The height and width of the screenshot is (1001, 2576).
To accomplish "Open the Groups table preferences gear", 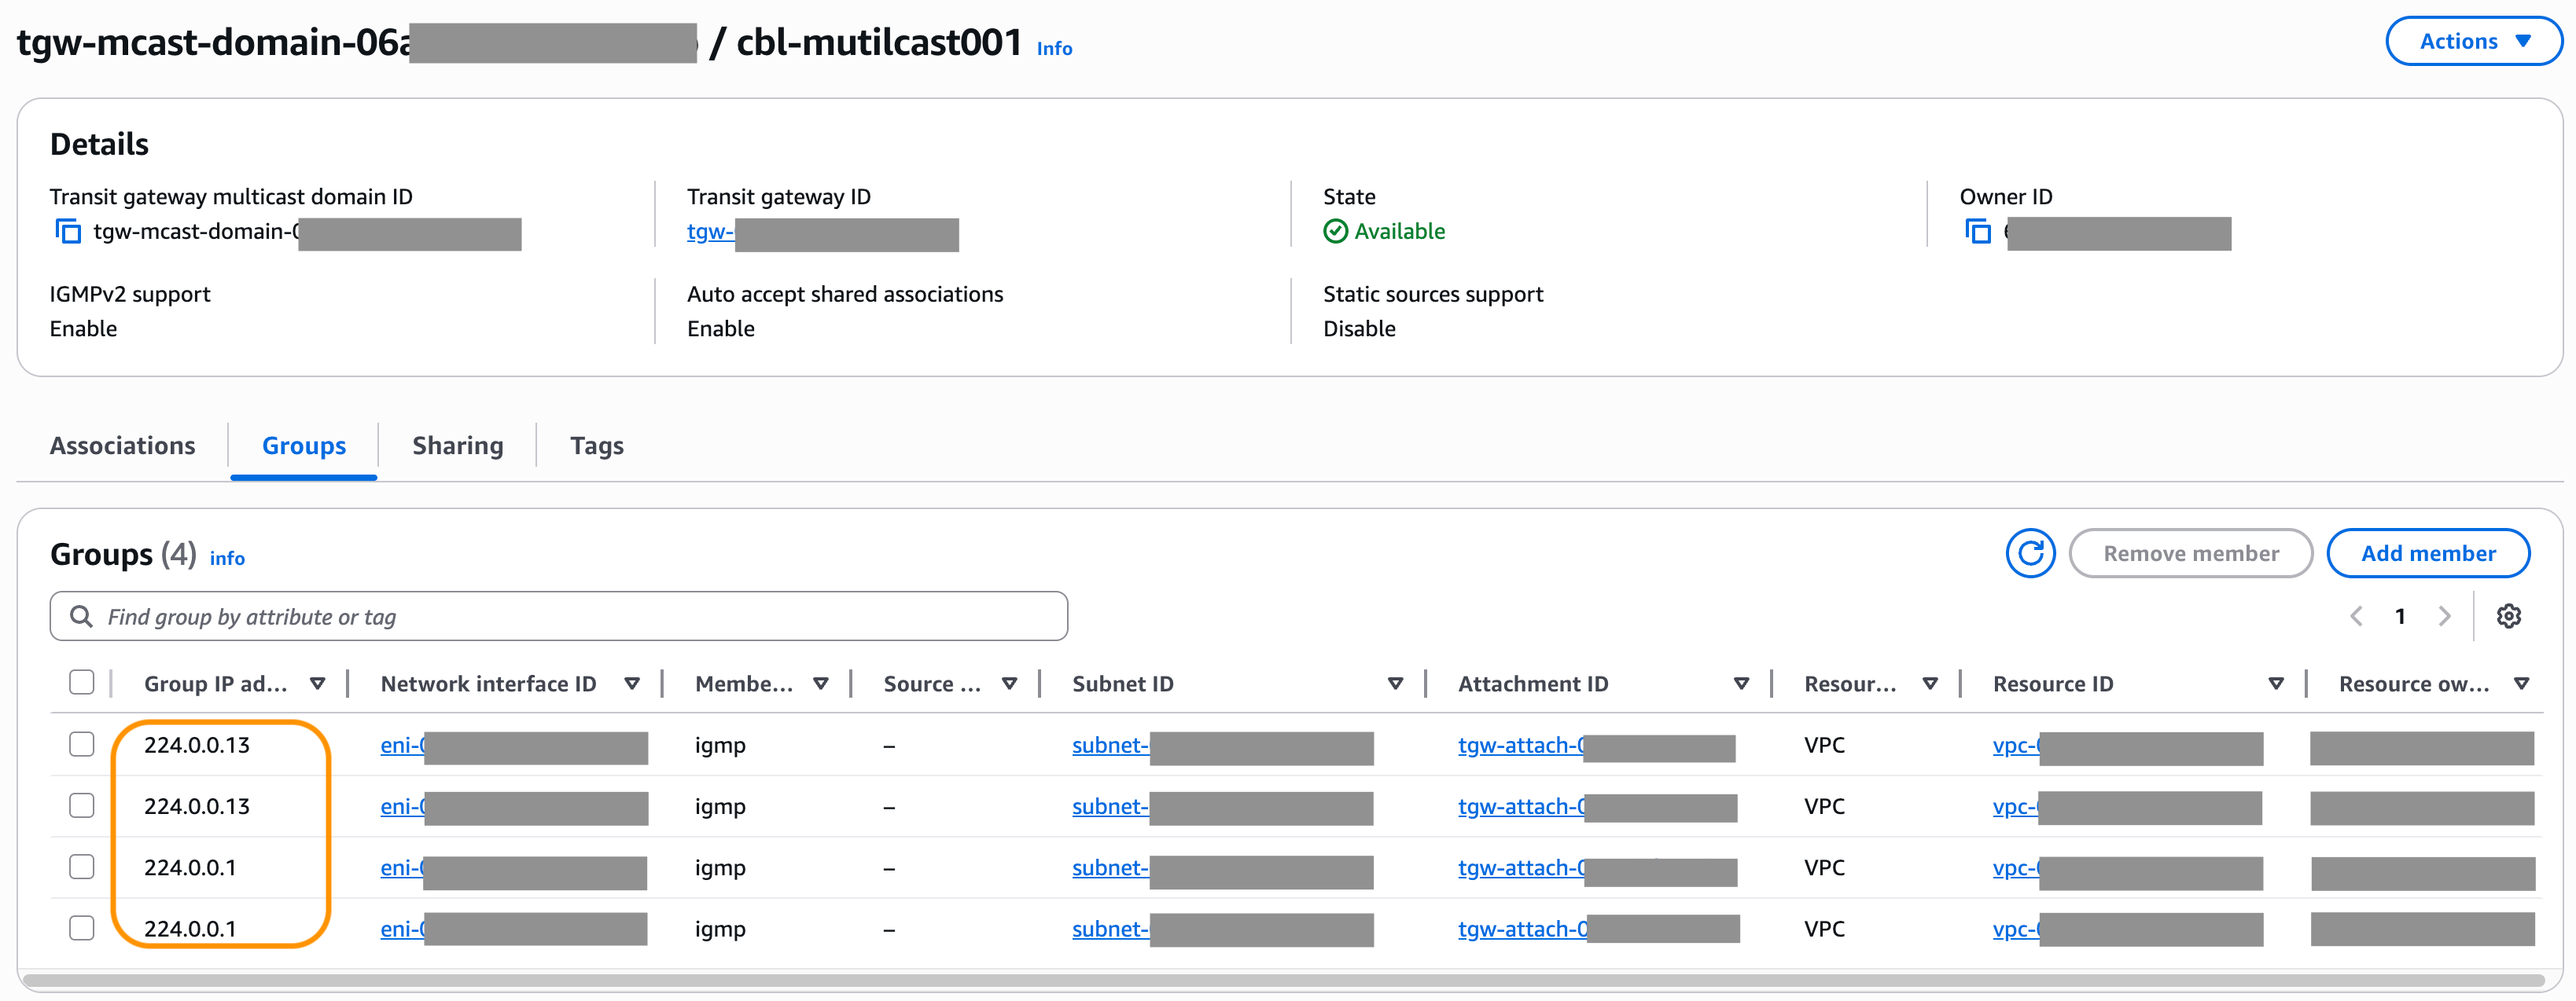I will [2509, 615].
